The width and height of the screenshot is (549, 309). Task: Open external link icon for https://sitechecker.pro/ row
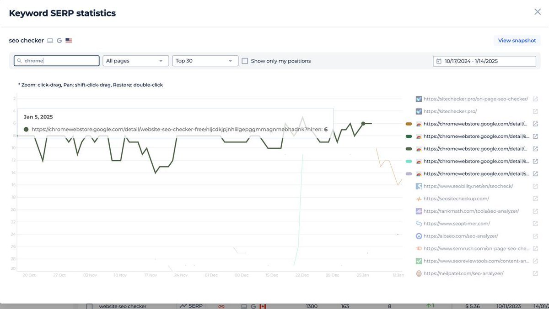point(535,111)
